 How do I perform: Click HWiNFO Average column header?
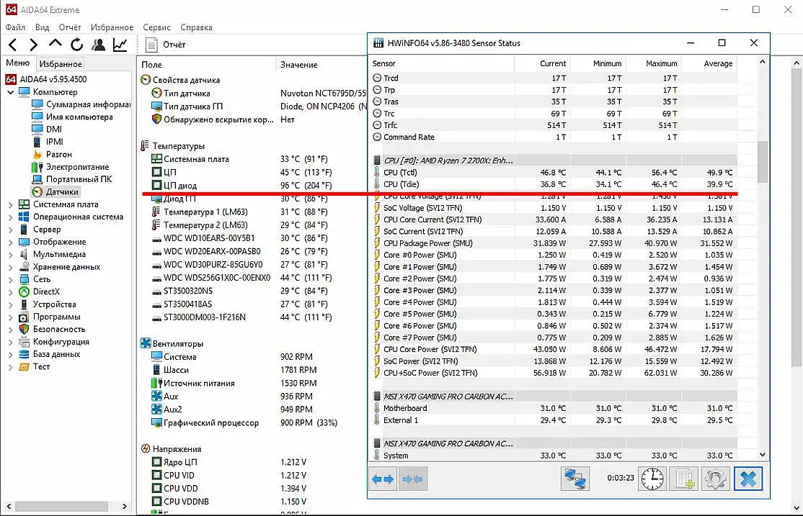coord(709,63)
